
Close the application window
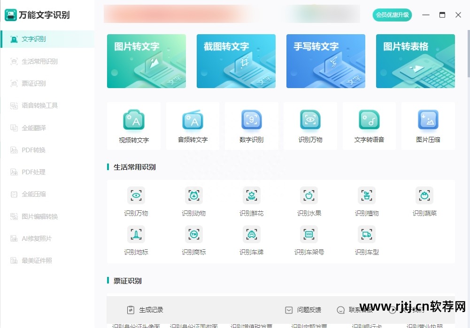point(458,15)
